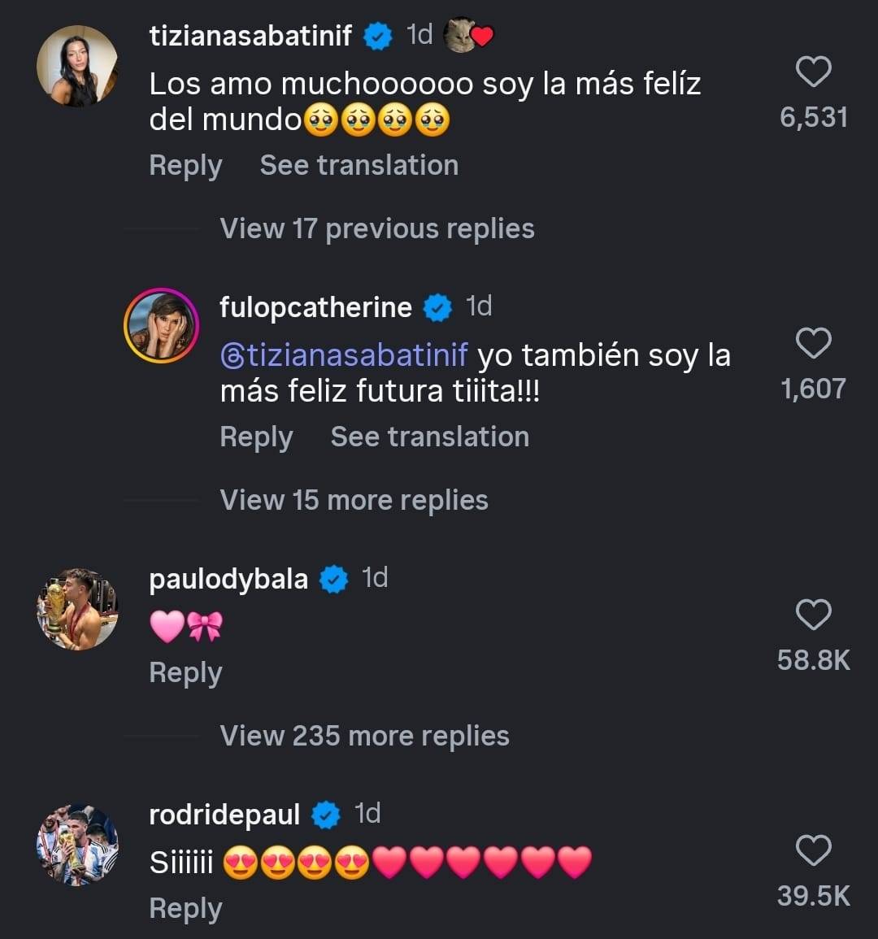Screen dimensions: 878x939
Task: Open the @tizianasabatinif mention link
Action: pyautogui.click(x=344, y=356)
